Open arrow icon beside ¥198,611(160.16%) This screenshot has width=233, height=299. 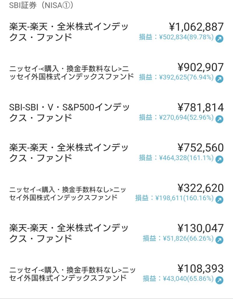tap(219, 200)
